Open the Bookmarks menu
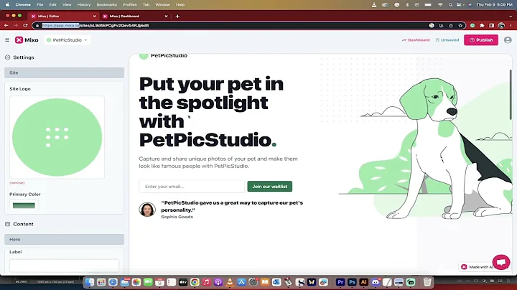Screen dimensions: 517x290 tap(107, 5)
